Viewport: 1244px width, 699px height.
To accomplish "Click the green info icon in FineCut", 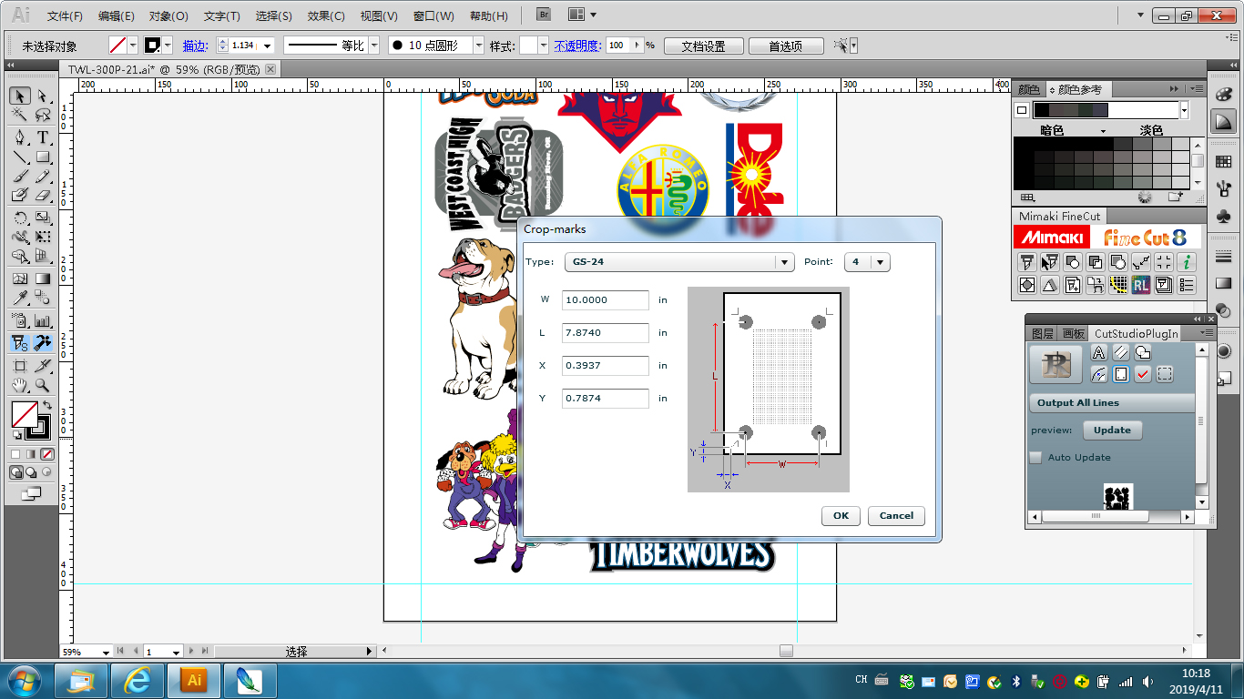I will (1186, 262).
